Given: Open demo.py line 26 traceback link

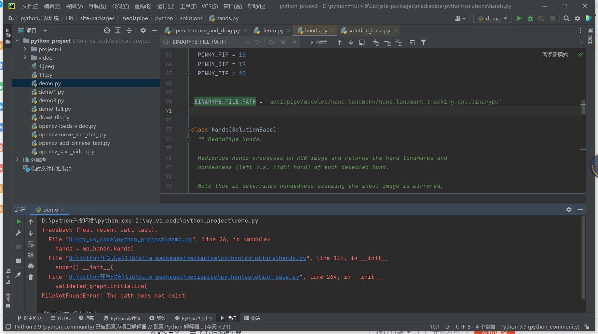Looking at the screenshot, I should coord(130,239).
